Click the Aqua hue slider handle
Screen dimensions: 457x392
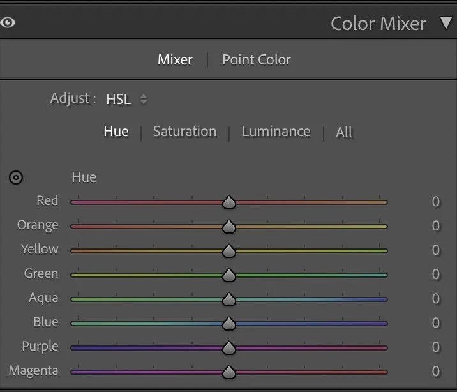click(x=229, y=299)
